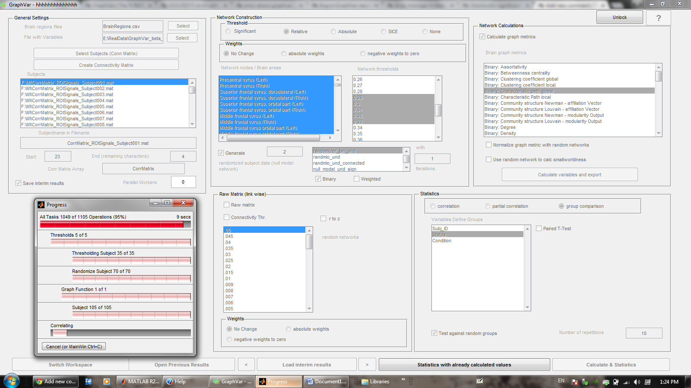Click the Thresholds 5 of 5 progress bar
The image size is (691, 388).
(120, 242)
